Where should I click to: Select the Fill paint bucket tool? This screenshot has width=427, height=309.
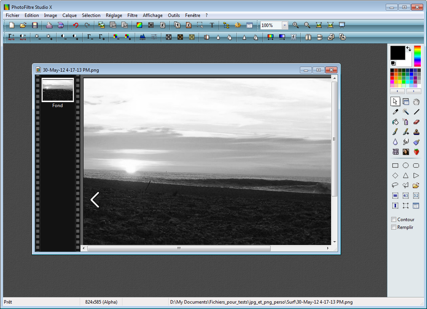click(x=395, y=122)
